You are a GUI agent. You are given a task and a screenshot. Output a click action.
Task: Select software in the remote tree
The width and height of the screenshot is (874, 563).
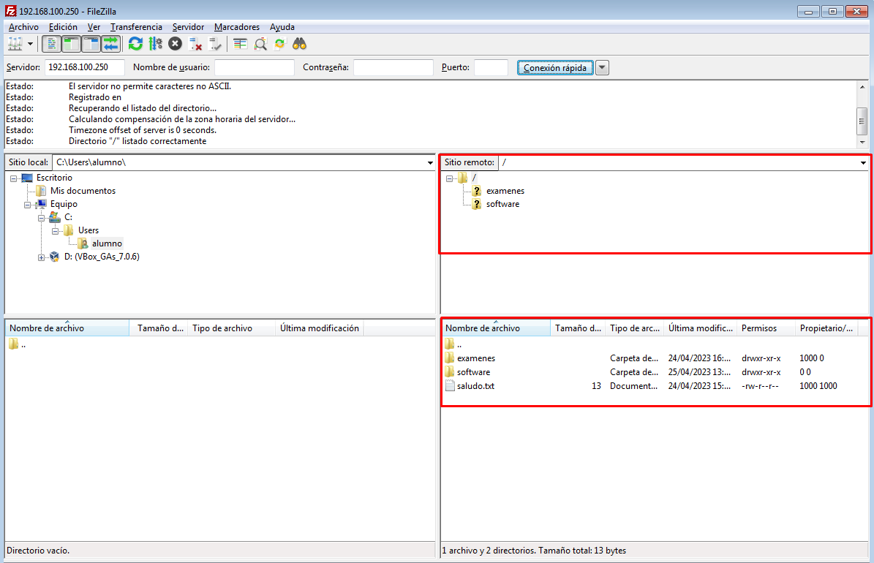click(502, 204)
